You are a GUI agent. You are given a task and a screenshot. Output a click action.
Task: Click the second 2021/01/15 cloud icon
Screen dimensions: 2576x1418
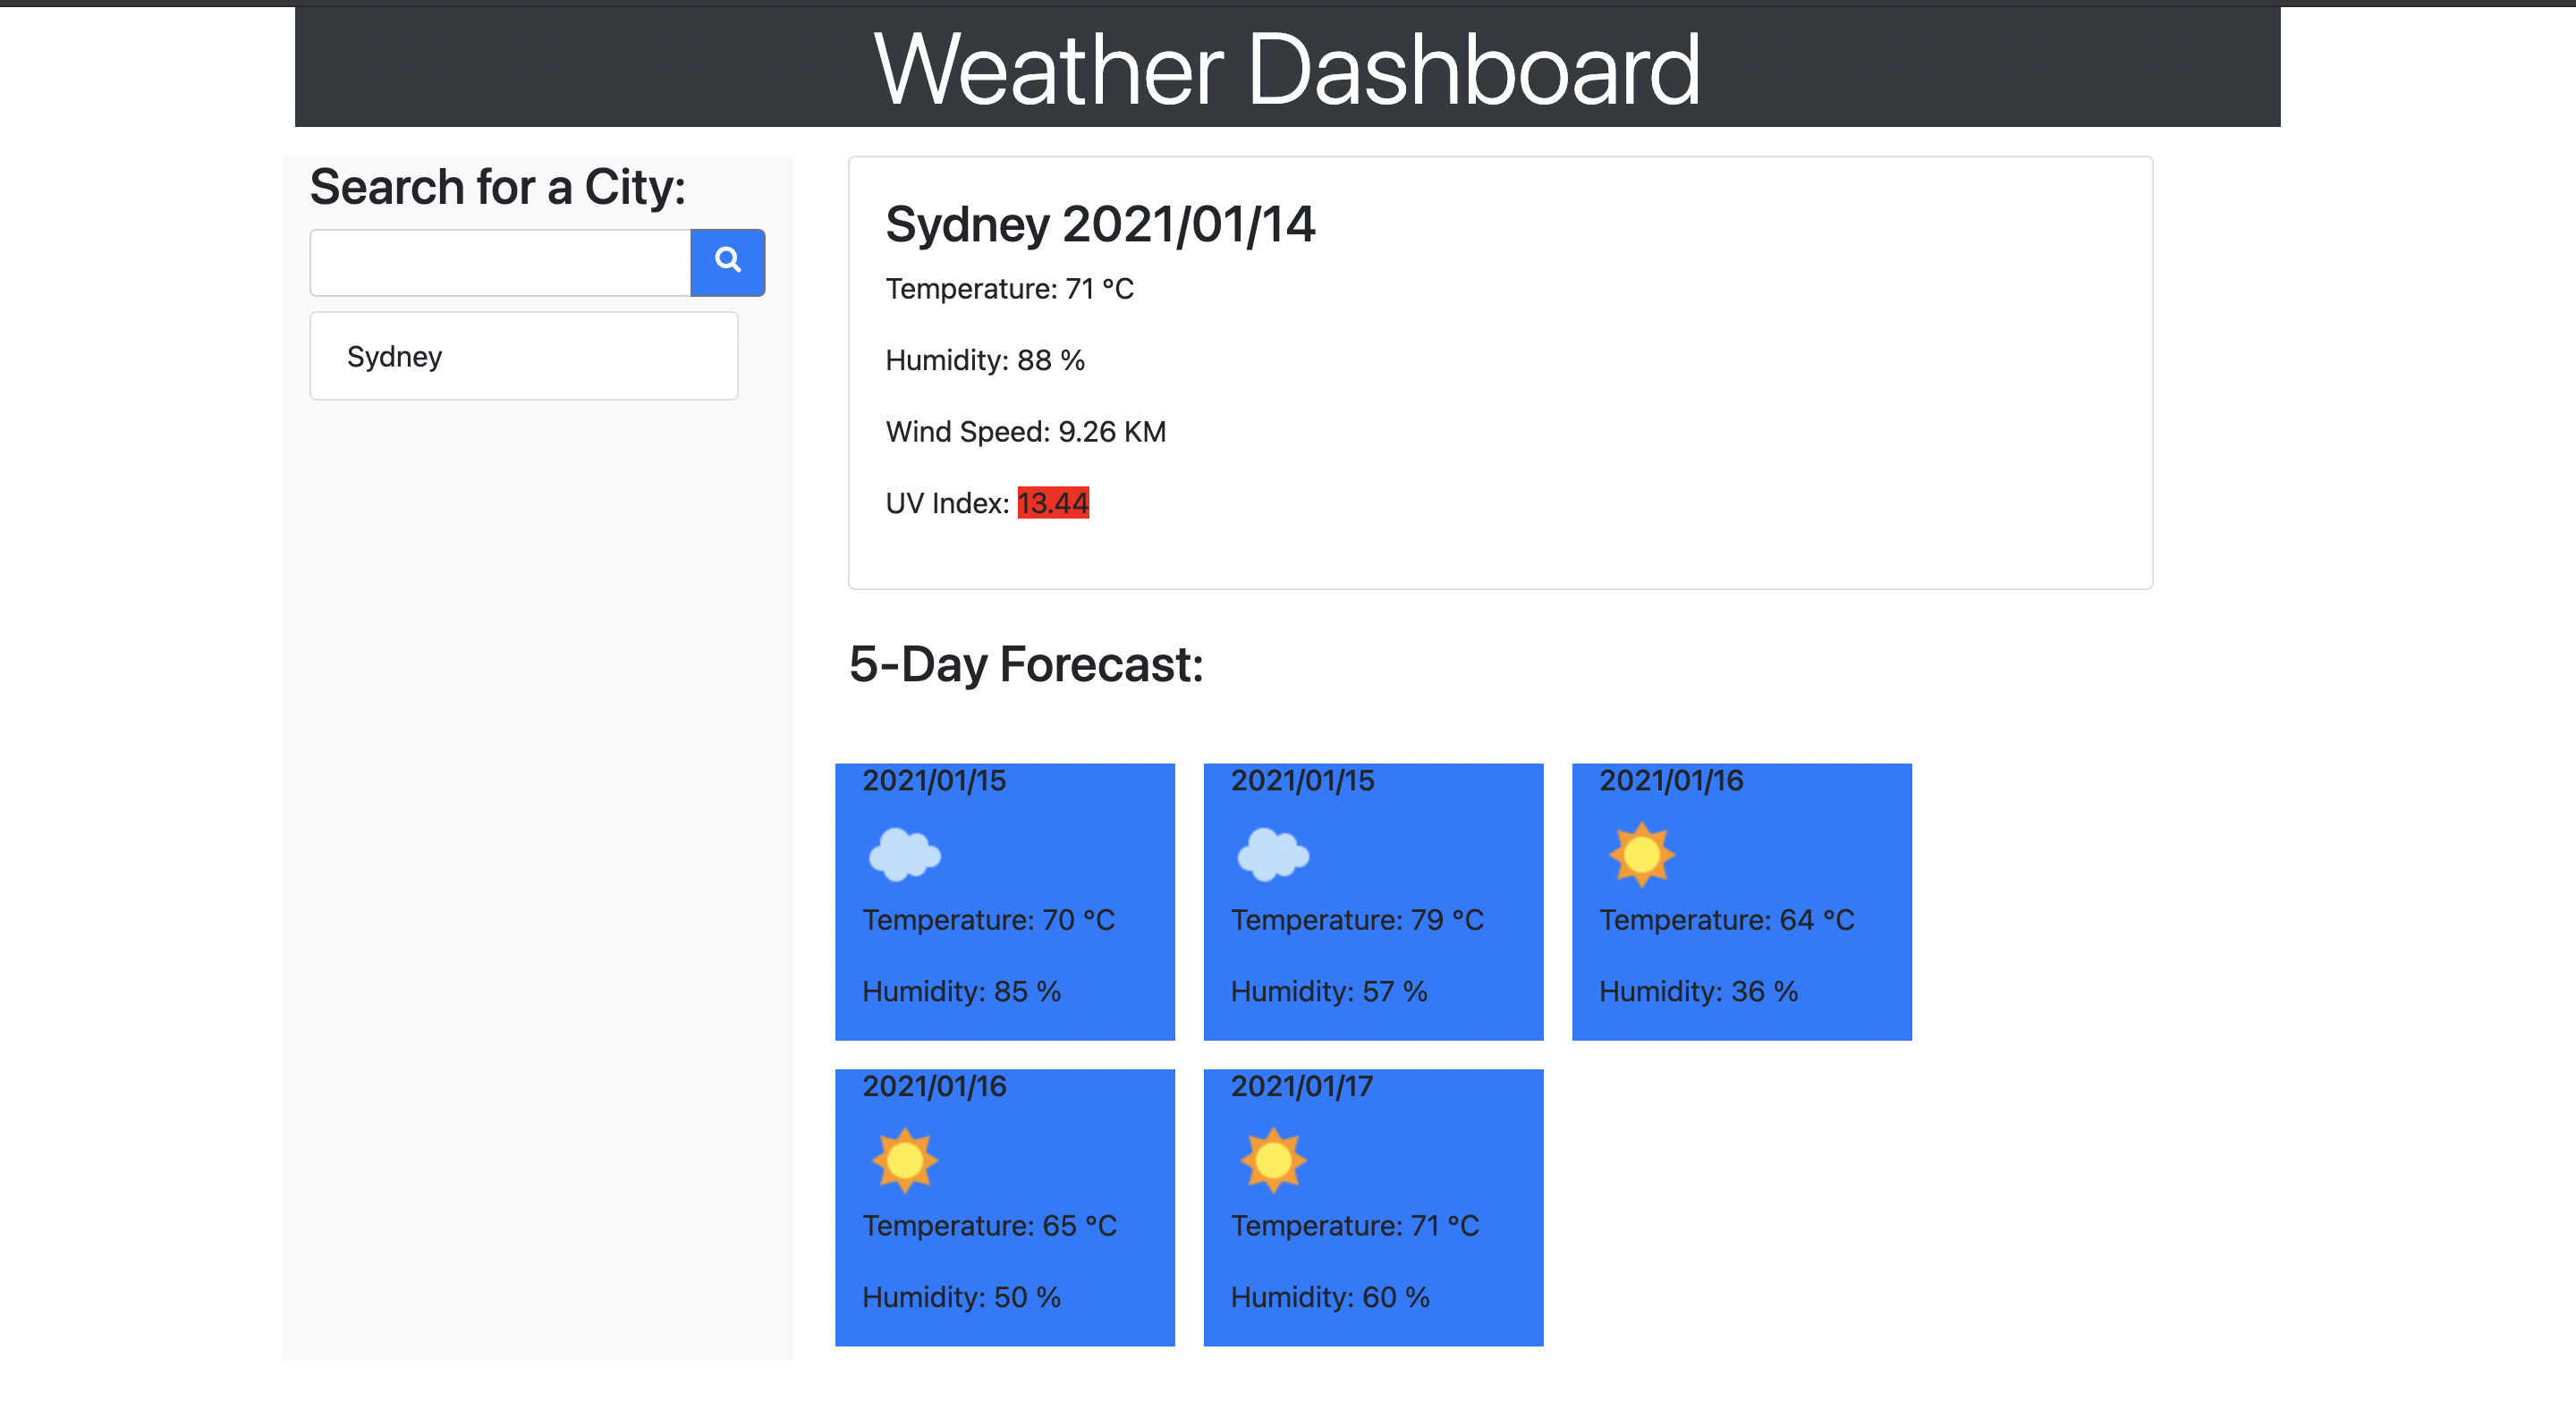click(x=1272, y=855)
